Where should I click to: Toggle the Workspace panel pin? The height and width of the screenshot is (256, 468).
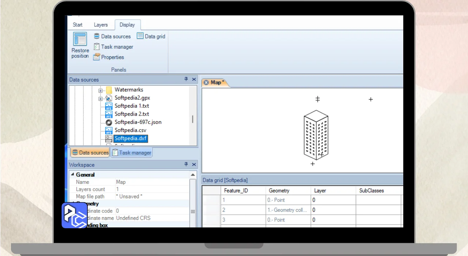(x=186, y=165)
